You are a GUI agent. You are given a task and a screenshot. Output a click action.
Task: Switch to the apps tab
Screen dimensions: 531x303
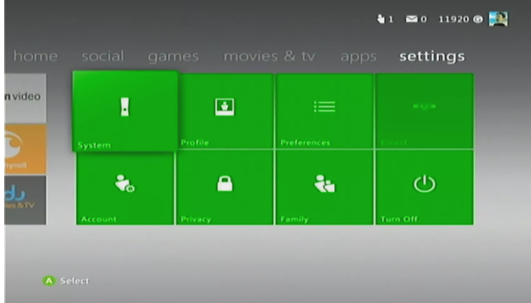tap(358, 57)
